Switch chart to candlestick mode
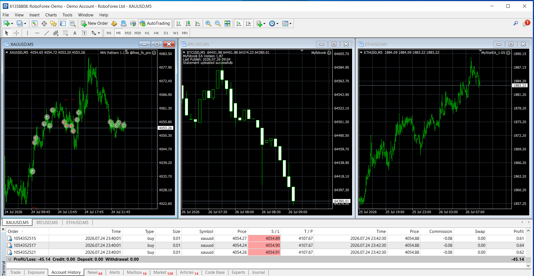This screenshot has height=276, width=534. (x=188, y=23)
